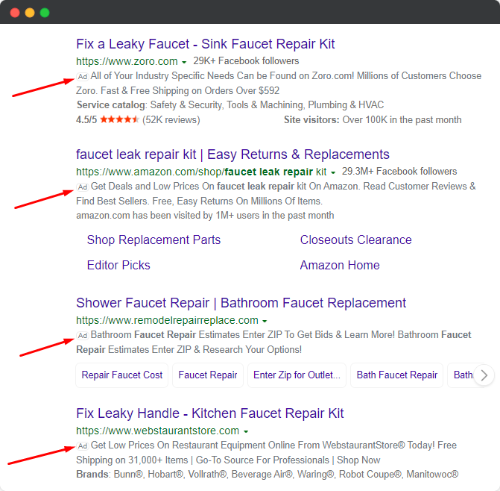This screenshot has height=491, width=500.
Task: Click the Ad badge on the Amazon listing
Action: [82, 187]
